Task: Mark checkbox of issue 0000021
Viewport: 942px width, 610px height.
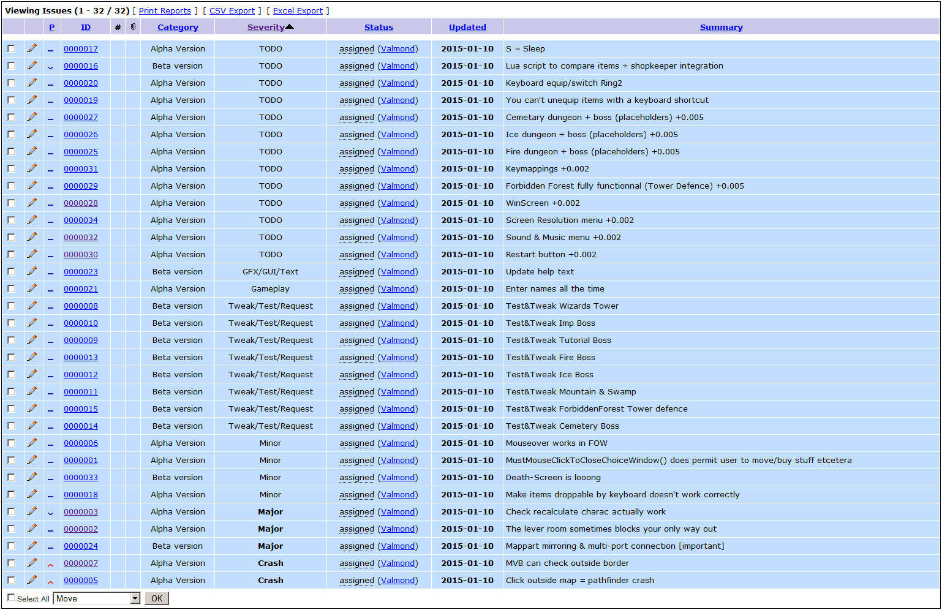Action: 12,288
